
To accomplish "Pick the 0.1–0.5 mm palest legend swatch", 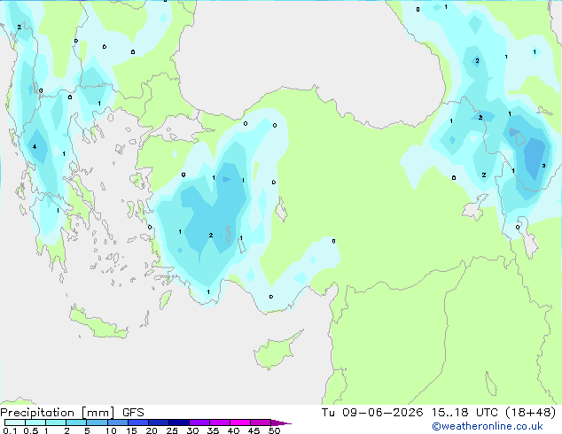I will (15, 422).
